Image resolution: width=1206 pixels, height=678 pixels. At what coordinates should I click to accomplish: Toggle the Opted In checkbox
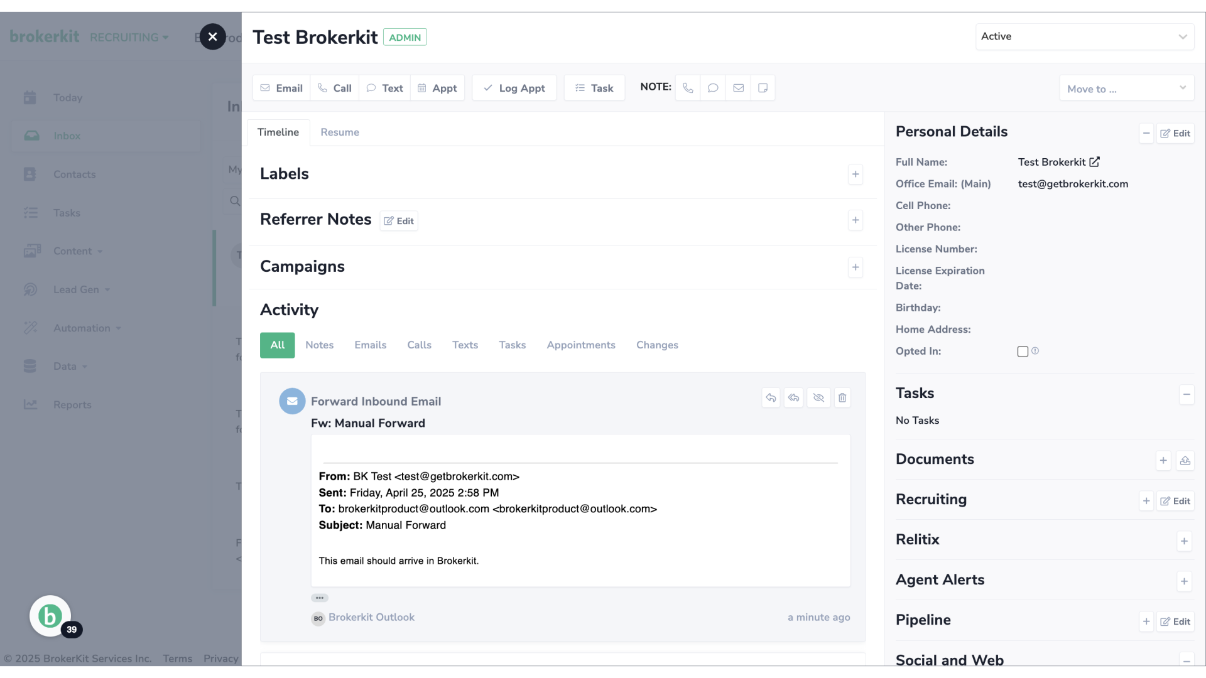1023,352
